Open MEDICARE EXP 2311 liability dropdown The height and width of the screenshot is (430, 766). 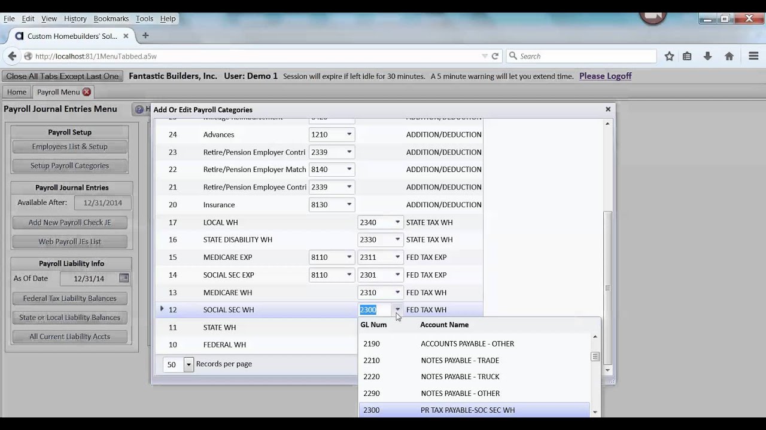click(397, 257)
